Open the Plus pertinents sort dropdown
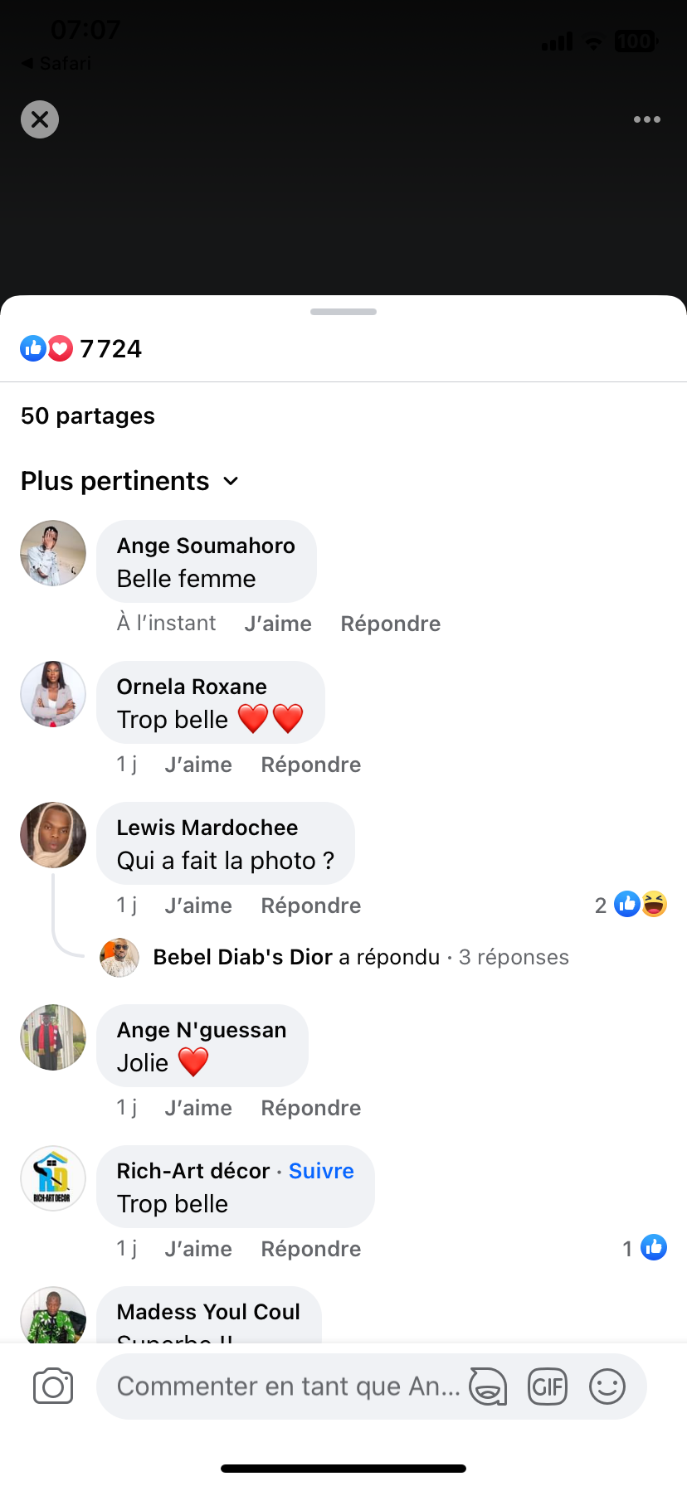The width and height of the screenshot is (687, 1486). click(x=130, y=481)
